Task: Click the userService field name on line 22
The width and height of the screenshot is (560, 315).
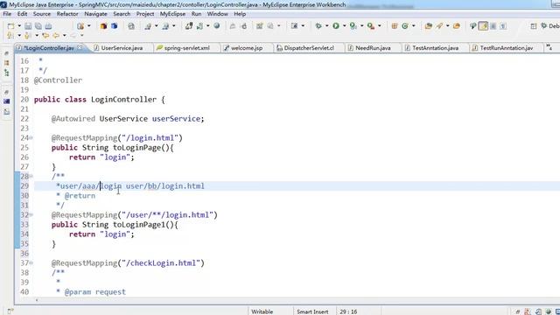Action: 176,119
